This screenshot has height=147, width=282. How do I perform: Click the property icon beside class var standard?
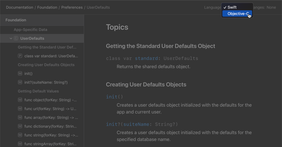[20, 56]
